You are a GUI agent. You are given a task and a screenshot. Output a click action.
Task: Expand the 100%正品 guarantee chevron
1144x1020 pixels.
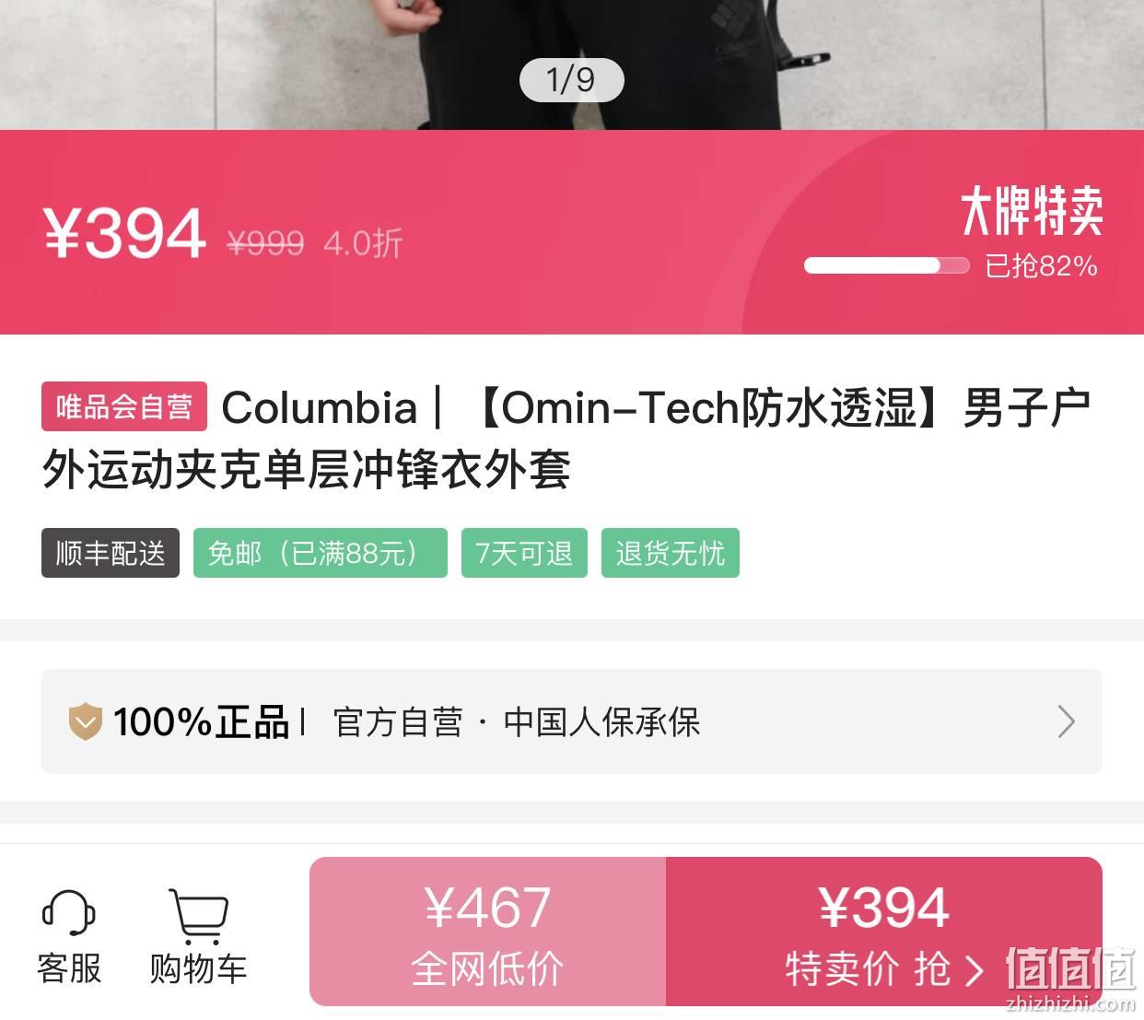[x=1066, y=721]
